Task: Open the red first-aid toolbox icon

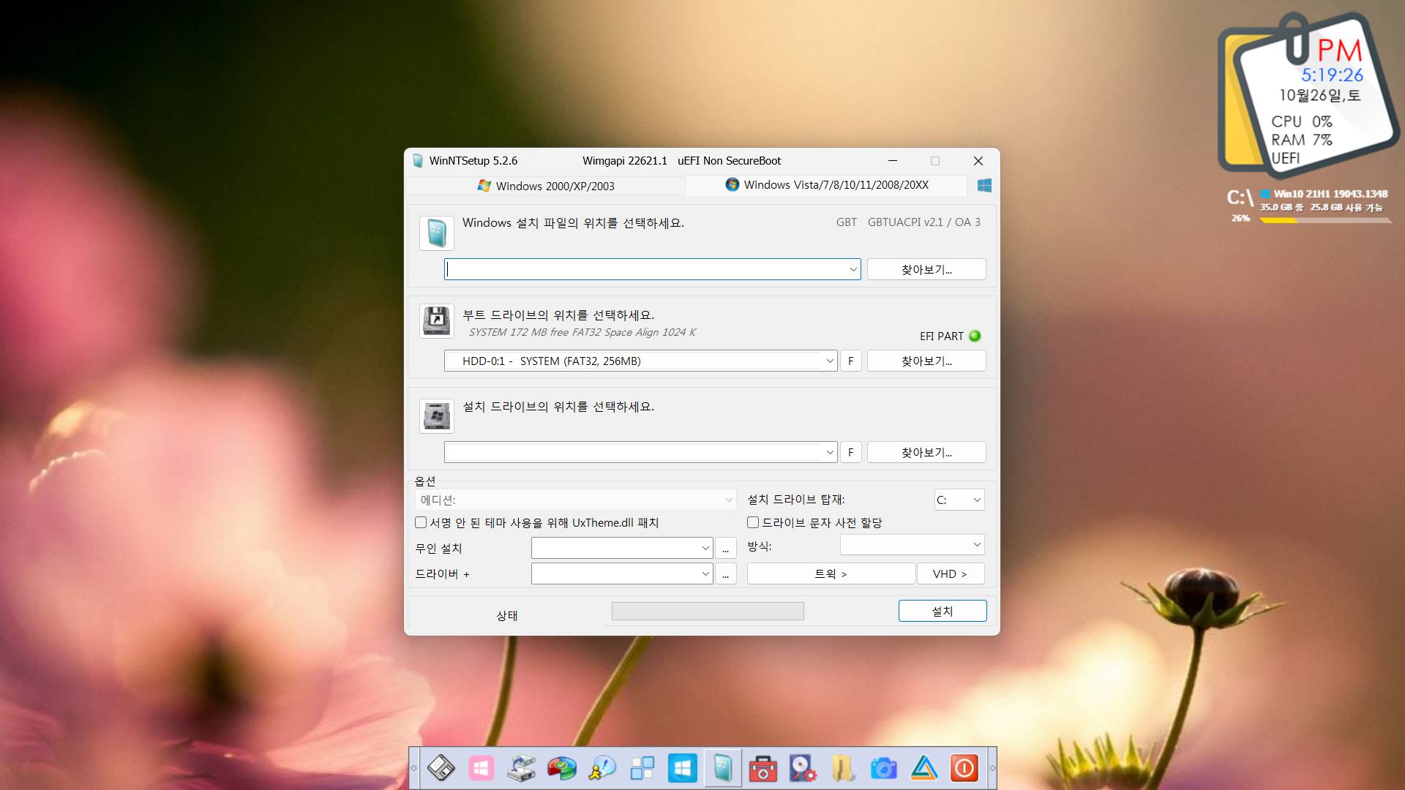Action: coord(763,768)
